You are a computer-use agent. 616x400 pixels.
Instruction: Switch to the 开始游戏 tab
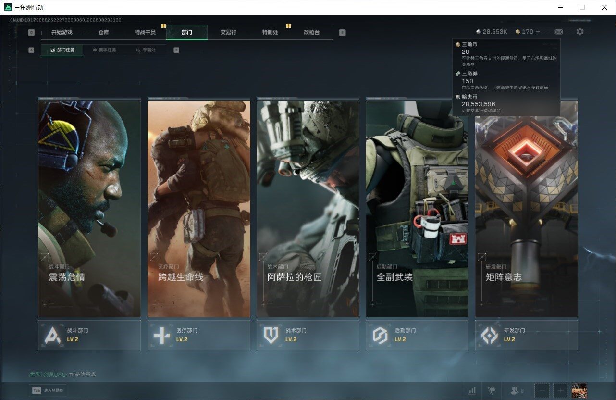(x=62, y=32)
